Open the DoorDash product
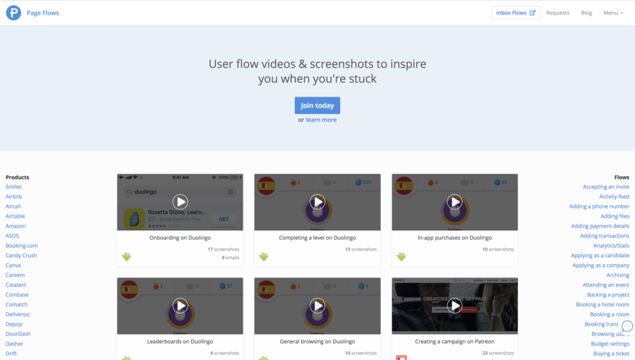635x360 pixels. pos(18,334)
